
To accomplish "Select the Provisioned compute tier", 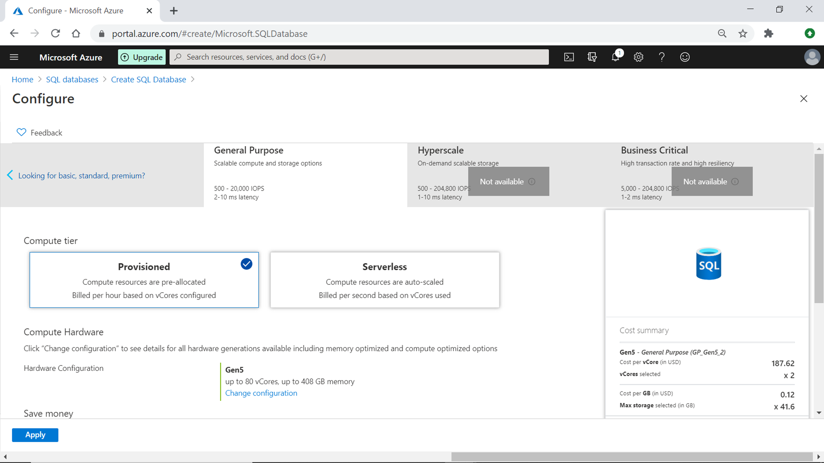I will click(144, 280).
